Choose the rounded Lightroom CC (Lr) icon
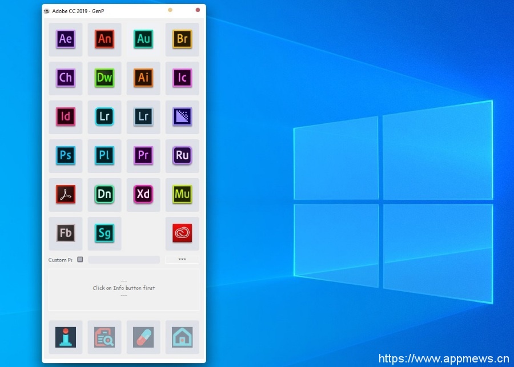This screenshot has height=367, width=514. 105,117
